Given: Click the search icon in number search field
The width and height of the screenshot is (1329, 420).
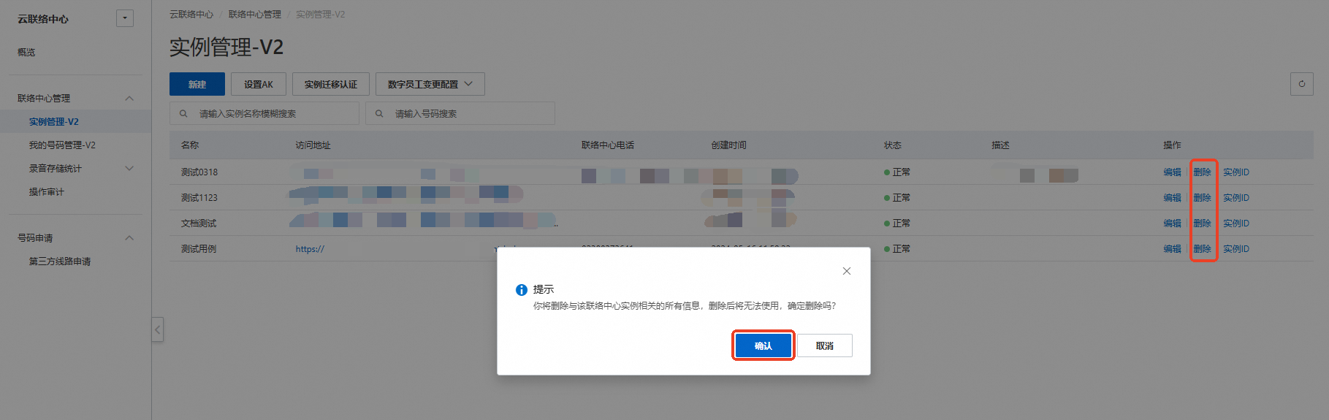Looking at the screenshot, I should 379,113.
